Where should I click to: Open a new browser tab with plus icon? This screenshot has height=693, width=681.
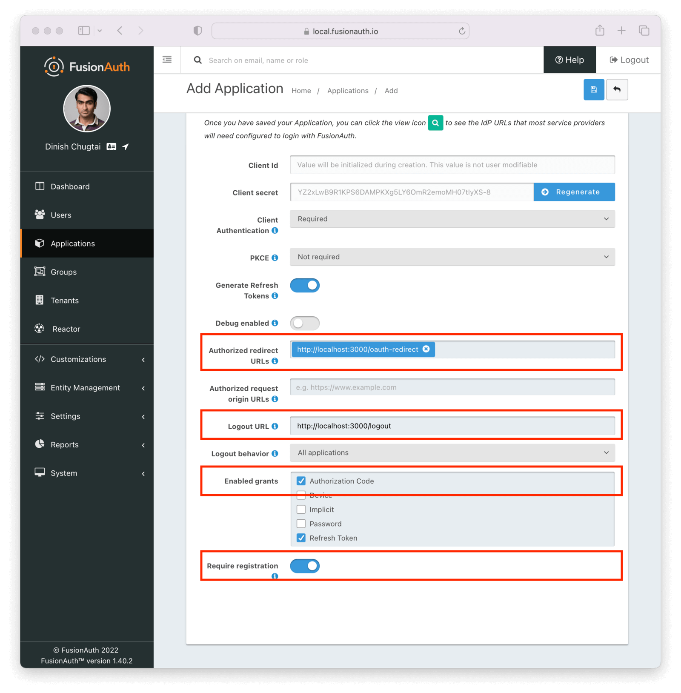[x=621, y=30]
